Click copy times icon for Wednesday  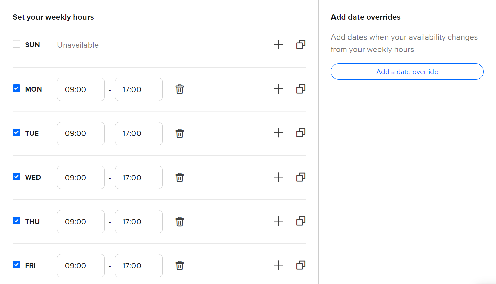coord(301,177)
